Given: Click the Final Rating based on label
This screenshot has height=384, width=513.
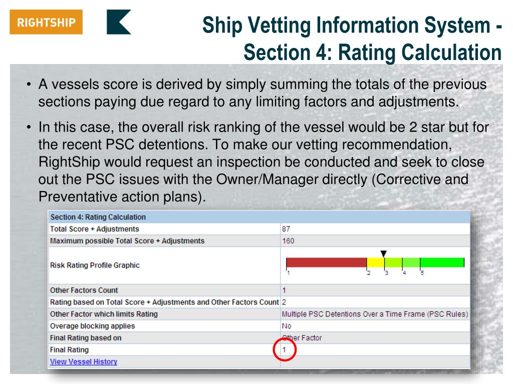Looking at the screenshot, I should (x=86, y=338).
